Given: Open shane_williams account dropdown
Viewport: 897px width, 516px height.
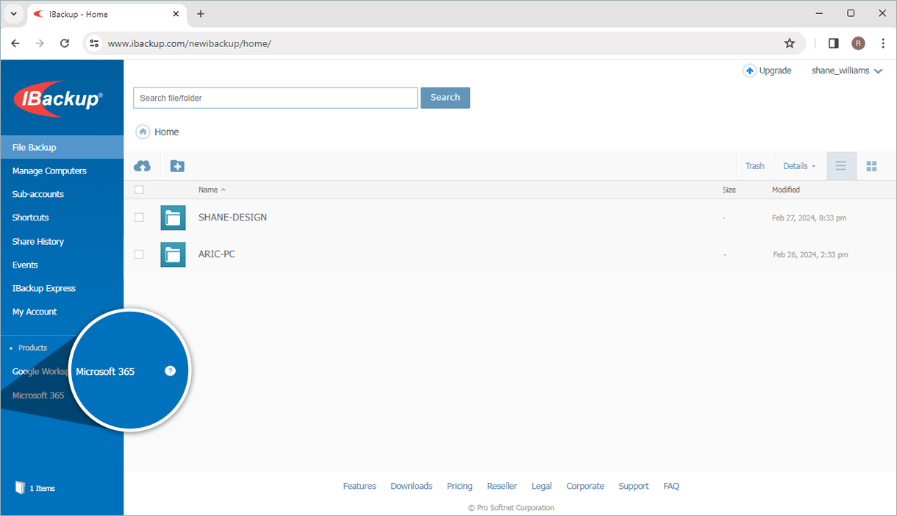Looking at the screenshot, I should (846, 71).
